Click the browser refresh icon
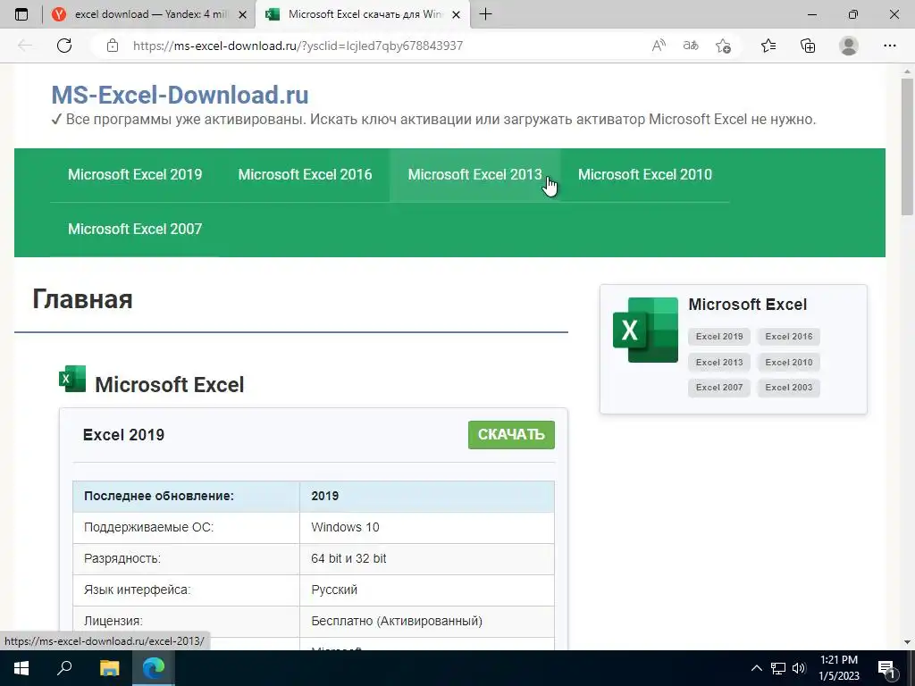This screenshot has height=686, width=915. [64, 46]
